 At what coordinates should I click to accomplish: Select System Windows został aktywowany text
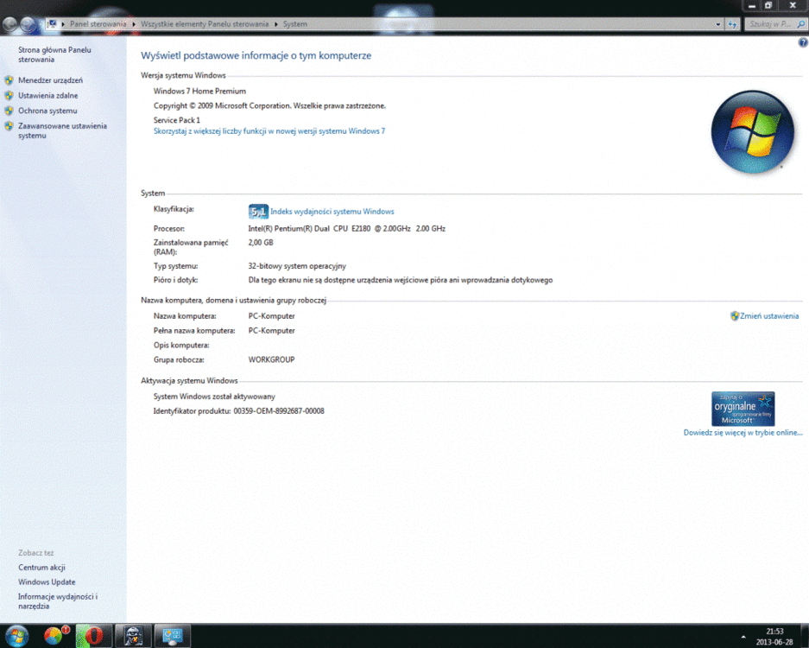pyautogui.click(x=214, y=397)
